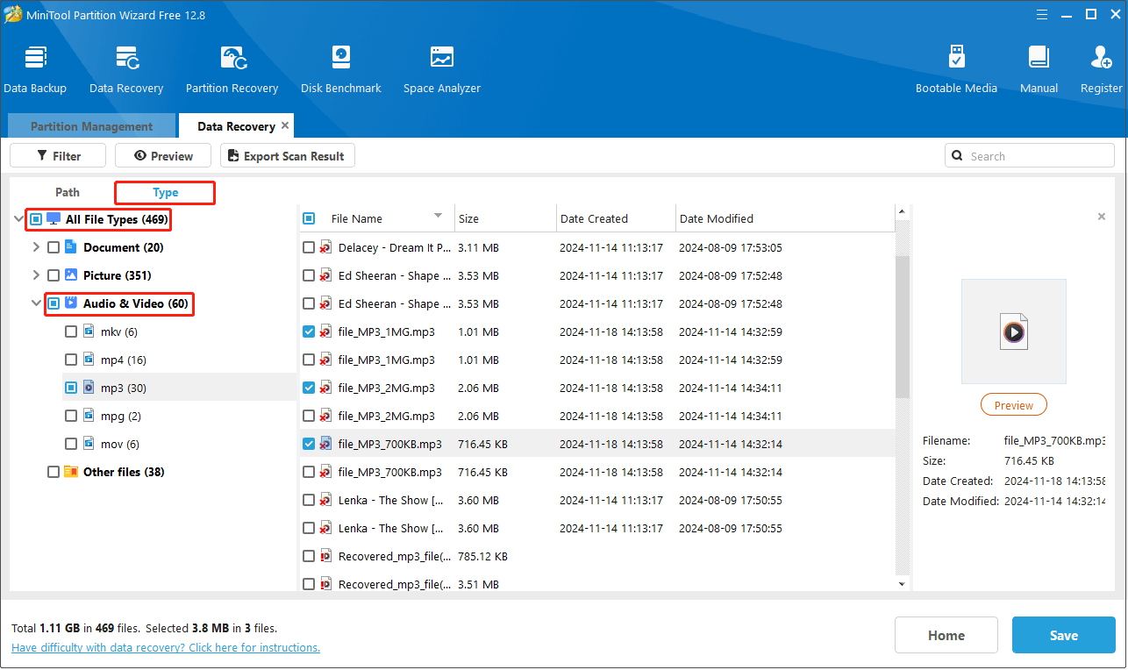This screenshot has width=1128, height=670.
Task: Click the Picture category icon
Action: [x=71, y=275]
